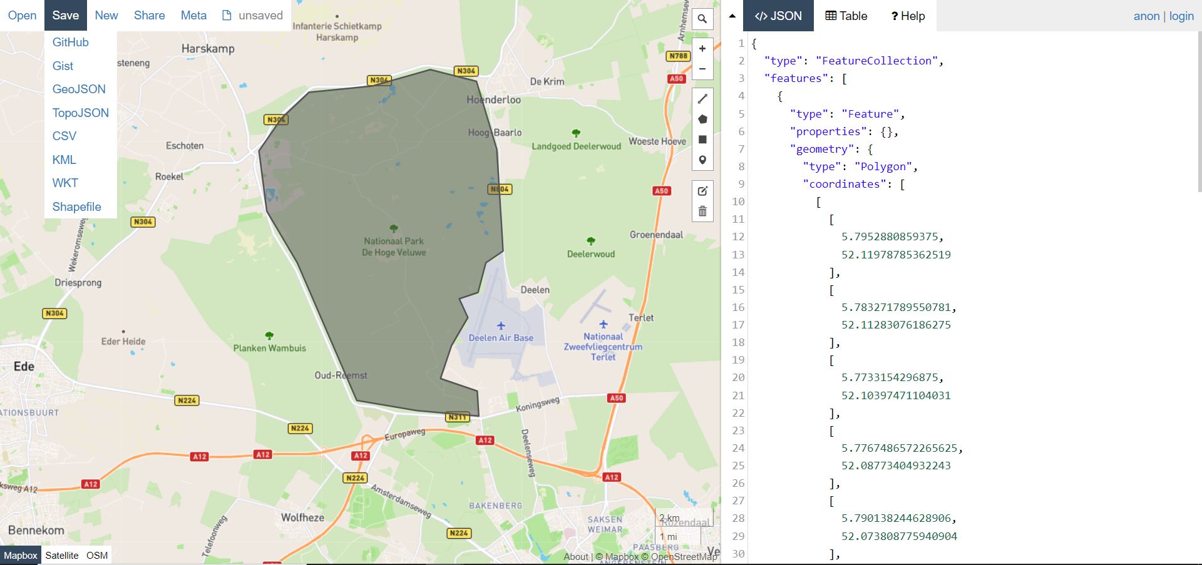Export as GeoJSON

coord(79,89)
